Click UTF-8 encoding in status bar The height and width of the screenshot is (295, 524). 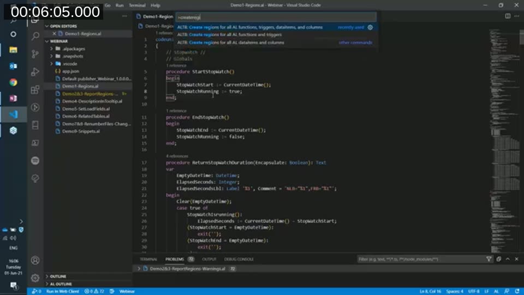[474, 291]
